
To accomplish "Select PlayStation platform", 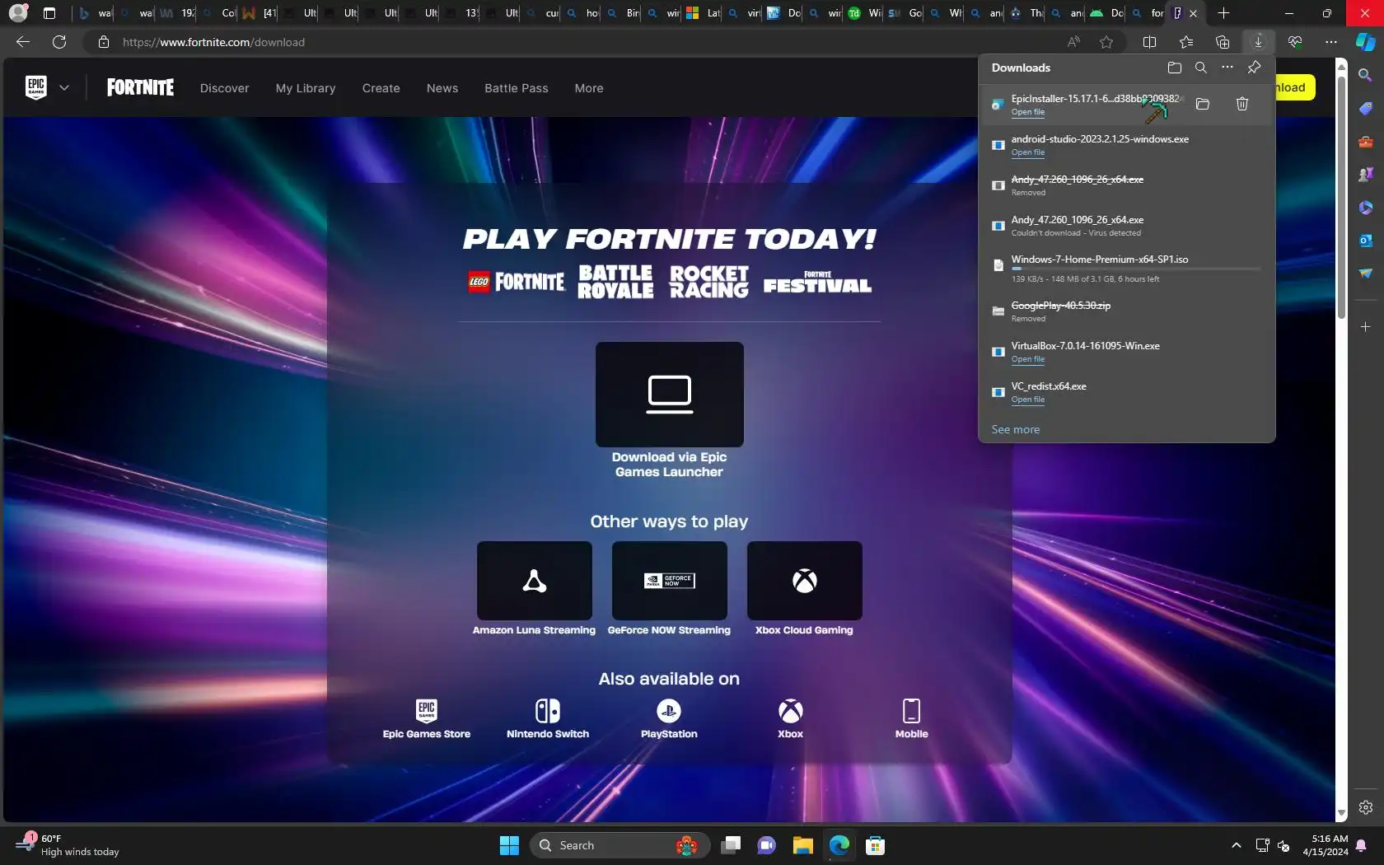I will tap(669, 718).
